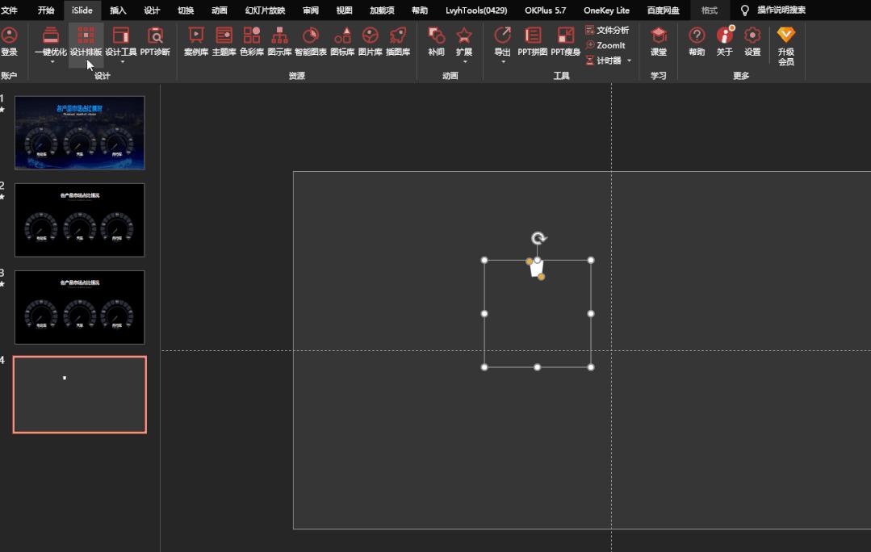
Task: Click the 文件分析 button
Action: click(607, 30)
